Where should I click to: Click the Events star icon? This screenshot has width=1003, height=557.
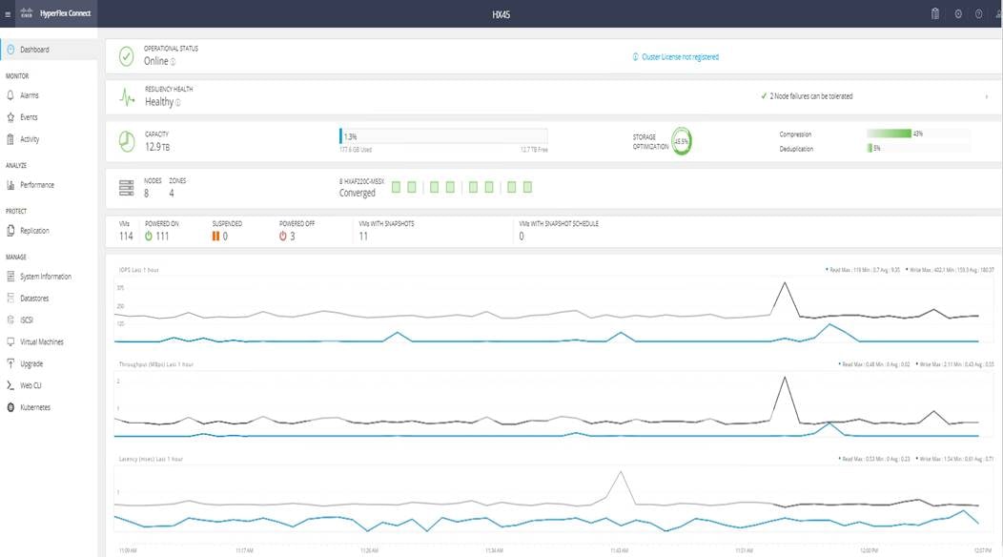[10, 117]
